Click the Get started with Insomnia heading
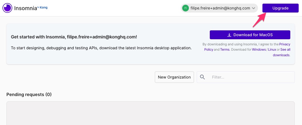Image resolution: width=302 pixels, height=125 pixels. coord(74,37)
